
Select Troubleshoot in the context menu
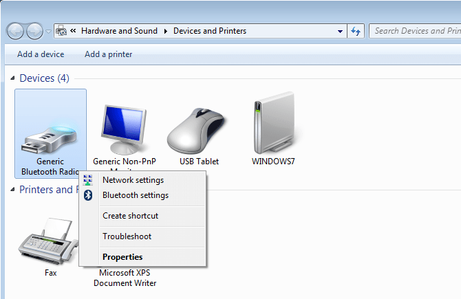[x=127, y=236]
